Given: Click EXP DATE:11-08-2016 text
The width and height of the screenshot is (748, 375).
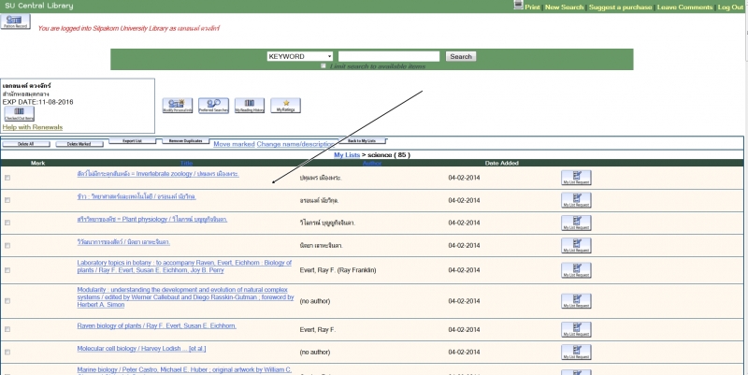Looking at the screenshot, I should point(38,102).
